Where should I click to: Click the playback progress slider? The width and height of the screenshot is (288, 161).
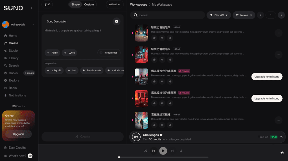163,157
